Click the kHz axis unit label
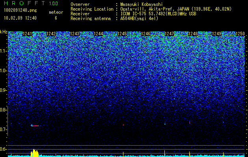The height and width of the screenshot is (157, 248). 4,32
